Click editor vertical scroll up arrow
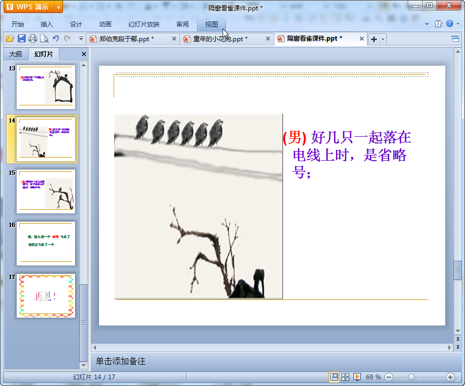The width and height of the screenshot is (465, 386). (x=458, y=52)
